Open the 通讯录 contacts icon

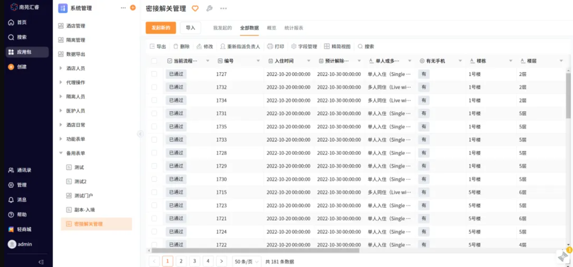tap(11, 170)
